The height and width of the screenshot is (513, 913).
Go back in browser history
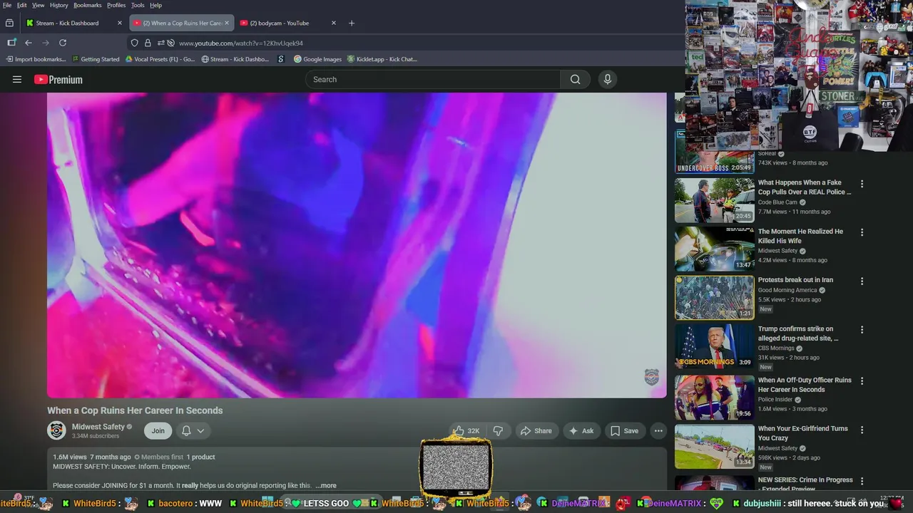pos(29,43)
